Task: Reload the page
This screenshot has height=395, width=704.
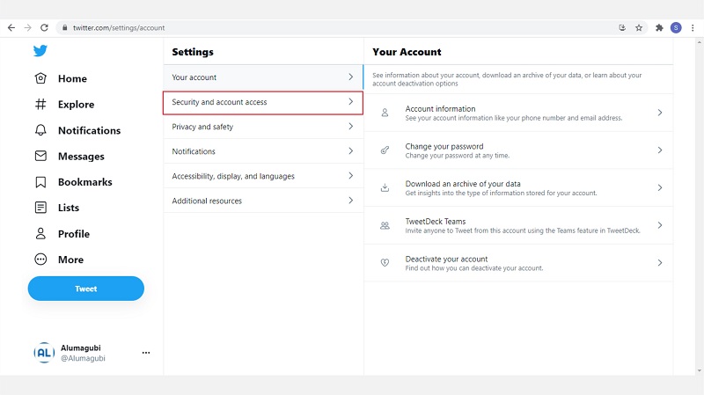Action: [x=44, y=28]
